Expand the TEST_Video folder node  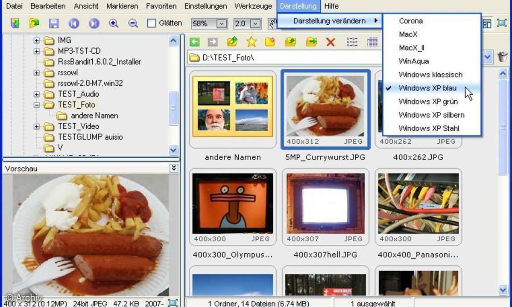click(37, 127)
